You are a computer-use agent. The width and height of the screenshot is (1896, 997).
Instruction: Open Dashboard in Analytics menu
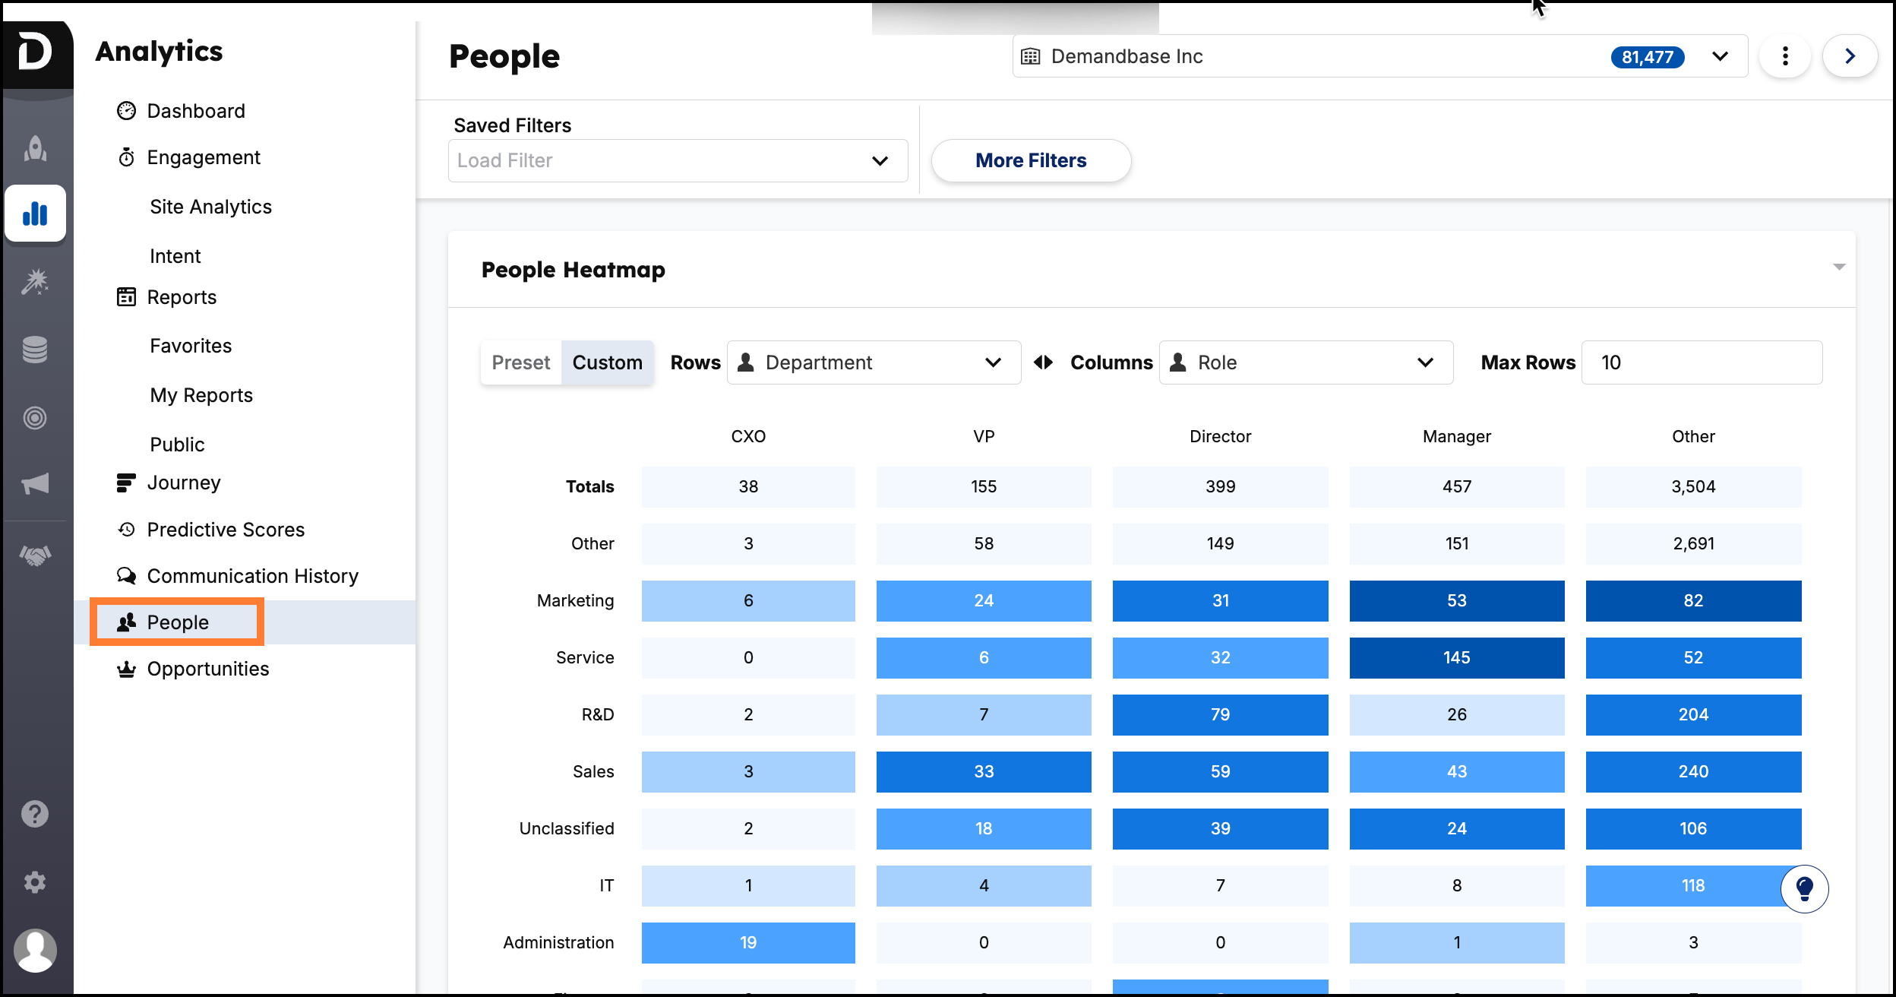196,111
